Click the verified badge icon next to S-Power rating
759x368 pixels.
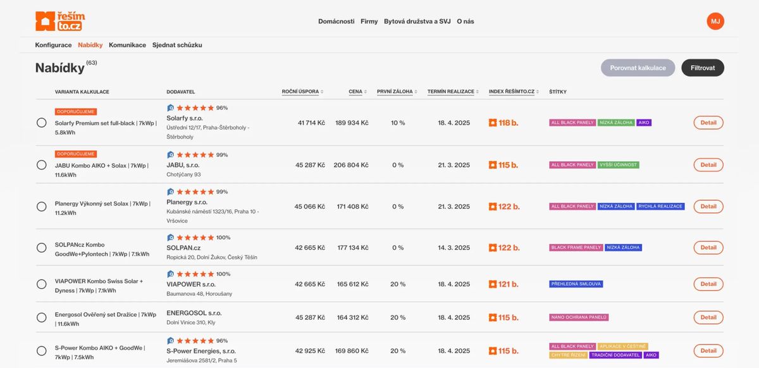tap(170, 341)
